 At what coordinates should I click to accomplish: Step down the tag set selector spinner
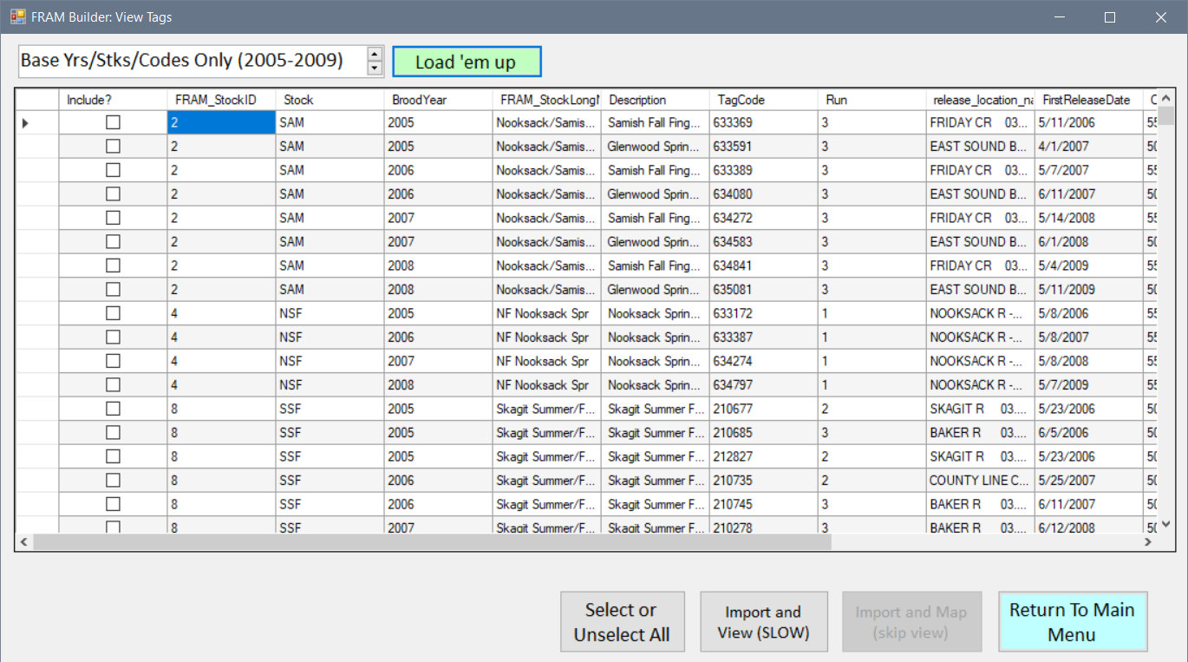point(375,69)
